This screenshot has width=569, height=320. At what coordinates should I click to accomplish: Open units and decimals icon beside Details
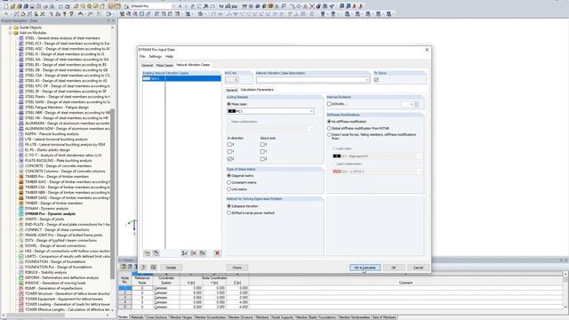(153, 268)
